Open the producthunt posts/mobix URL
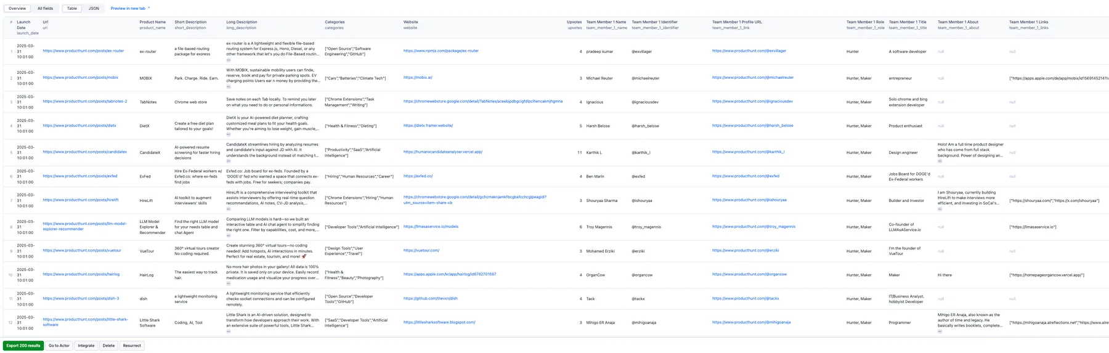 [x=80, y=78]
